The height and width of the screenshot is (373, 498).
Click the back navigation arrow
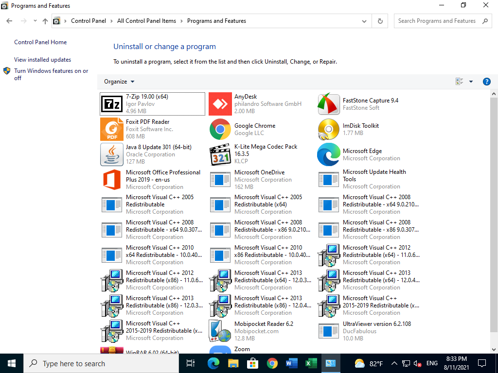(10, 21)
